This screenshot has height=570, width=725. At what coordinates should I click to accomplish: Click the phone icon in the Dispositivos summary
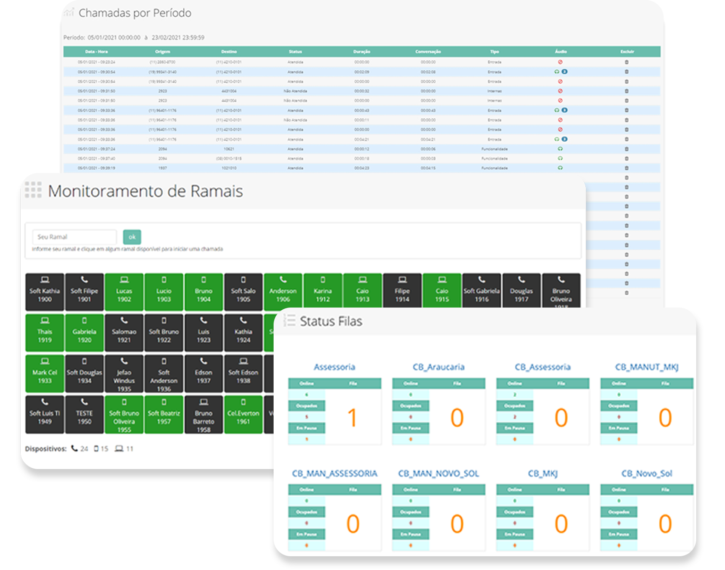tap(75, 448)
